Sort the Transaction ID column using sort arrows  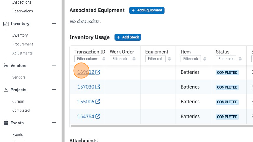tap(104, 59)
